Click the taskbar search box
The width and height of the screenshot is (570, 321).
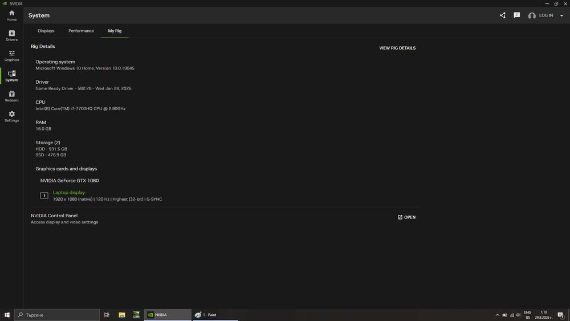(57, 315)
